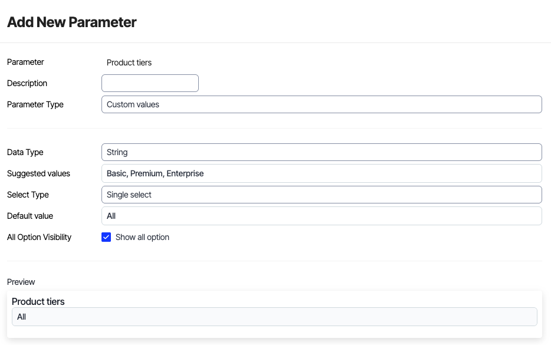Click the Default value label

tap(30, 216)
